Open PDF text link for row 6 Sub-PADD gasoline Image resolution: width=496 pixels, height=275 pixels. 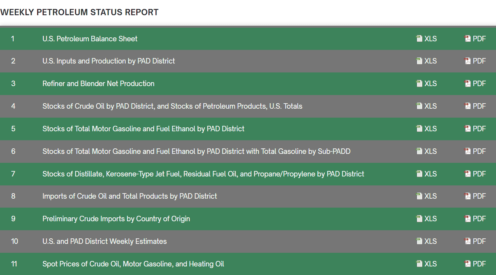[x=479, y=151]
